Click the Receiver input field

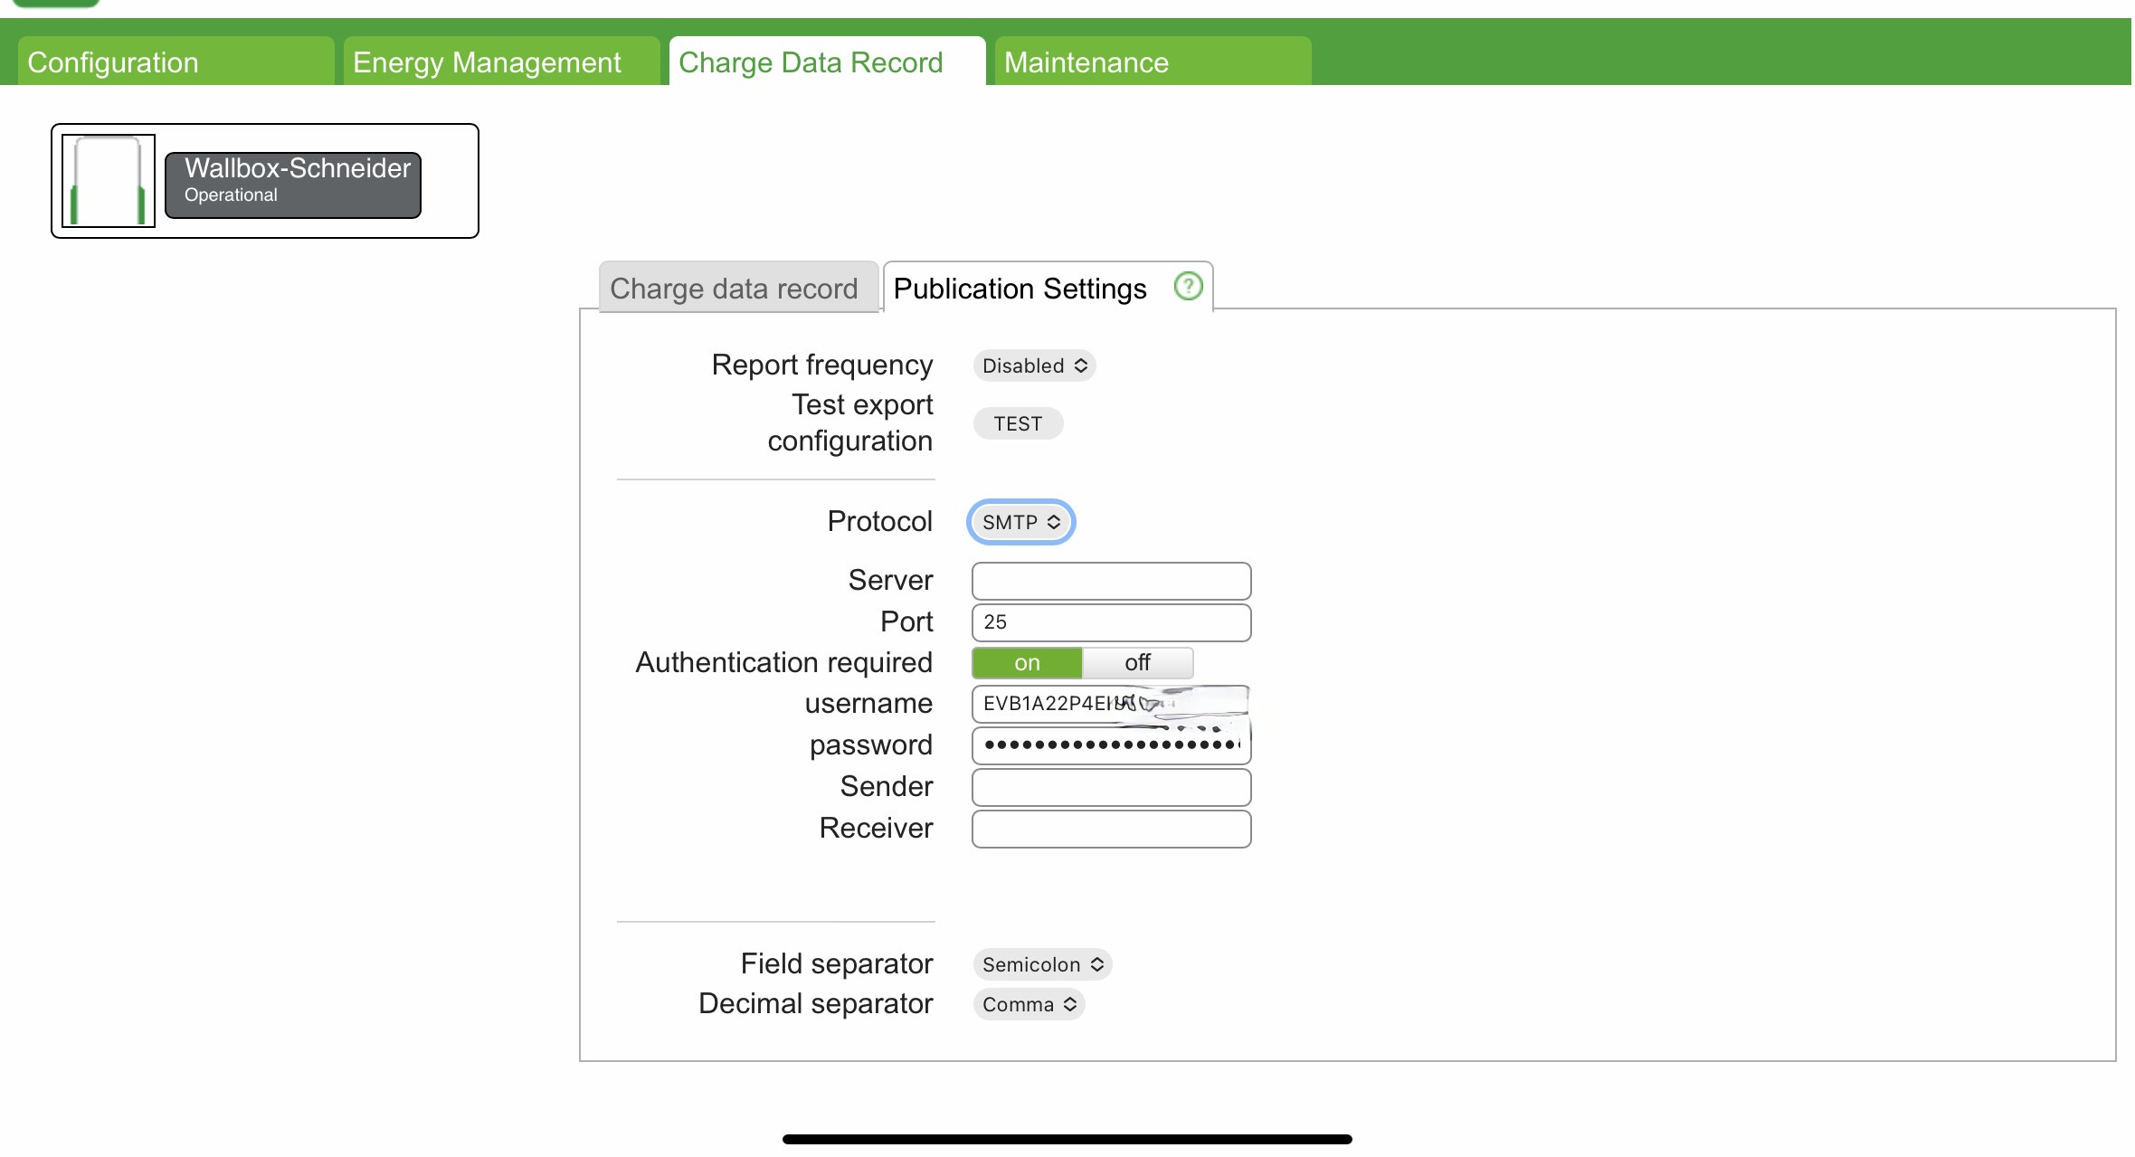(x=1111, y=829)
